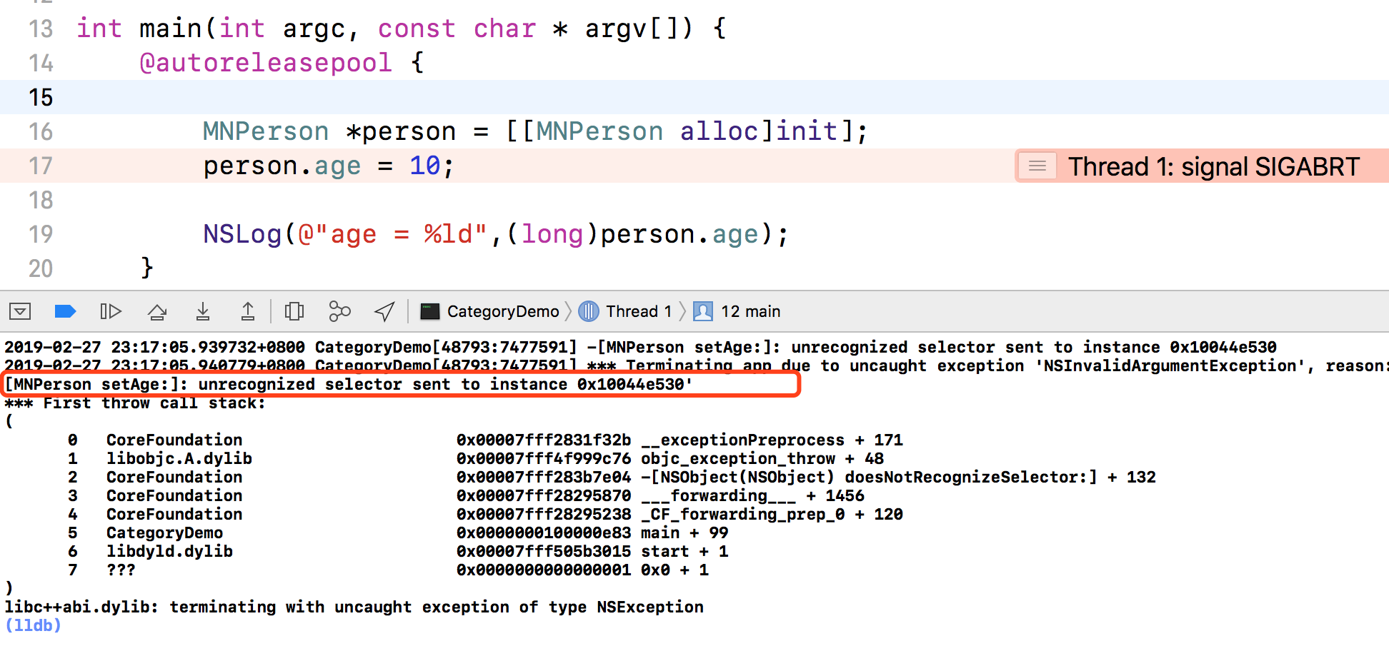Click the person.age = 10 code line
This screenshot has width=1389, height=671.
(x=329, y=166)
